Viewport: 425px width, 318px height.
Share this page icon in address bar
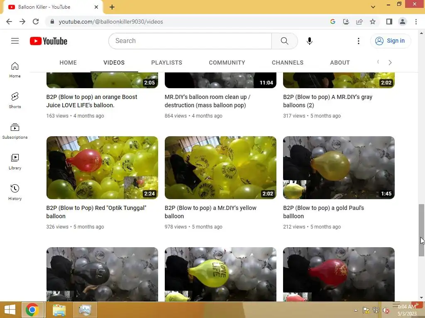point(359,22)
